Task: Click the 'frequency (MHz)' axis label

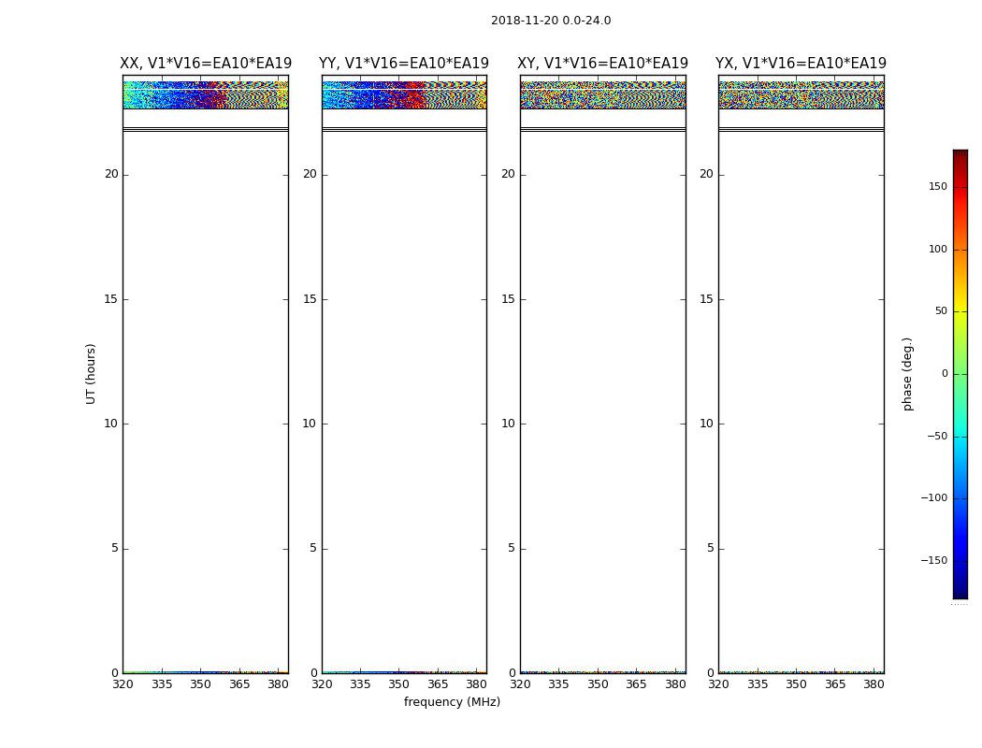Action: [x=452, y=702]
